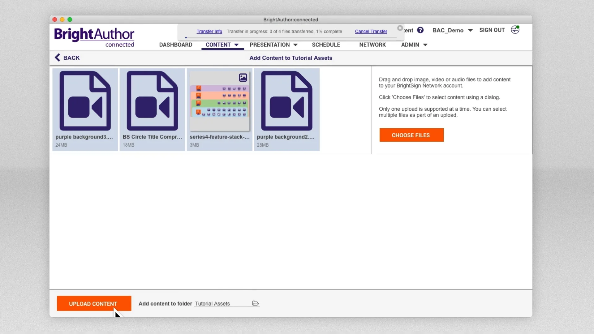Click the purple background2 file name
Screen dimensions: 594x334
[286, 137]
